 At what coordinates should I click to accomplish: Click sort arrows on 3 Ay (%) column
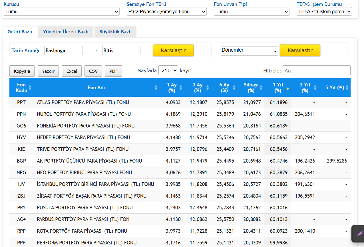tap(208, 88)
